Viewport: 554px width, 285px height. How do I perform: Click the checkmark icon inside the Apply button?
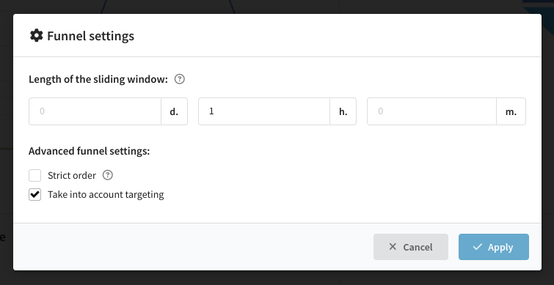pos(478,247)
